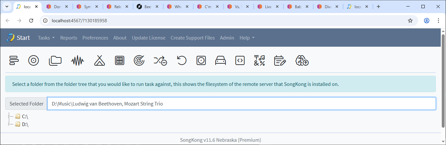Click the SongKong v11.6 Nebraska footer text
The height and width of the screenshot is (145, 446).
[221, 140]
